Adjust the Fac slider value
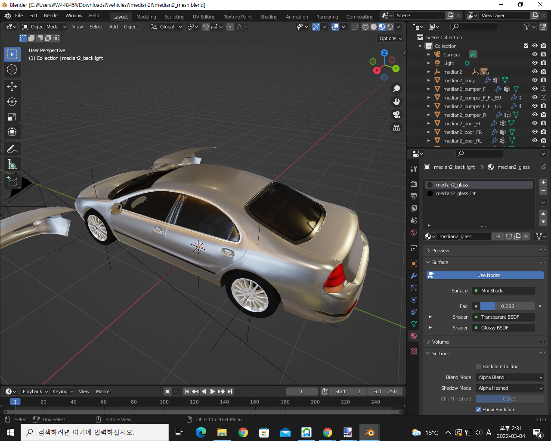This screenshot has width=551, height=441. [x=507, y=306]
